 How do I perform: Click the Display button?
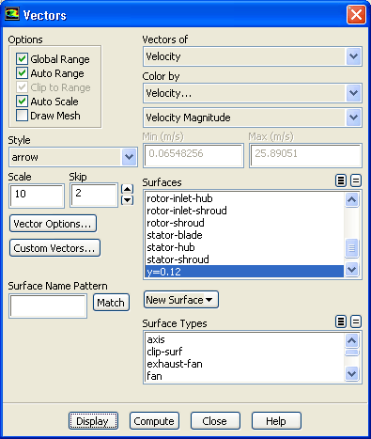(x=93, y=421)
